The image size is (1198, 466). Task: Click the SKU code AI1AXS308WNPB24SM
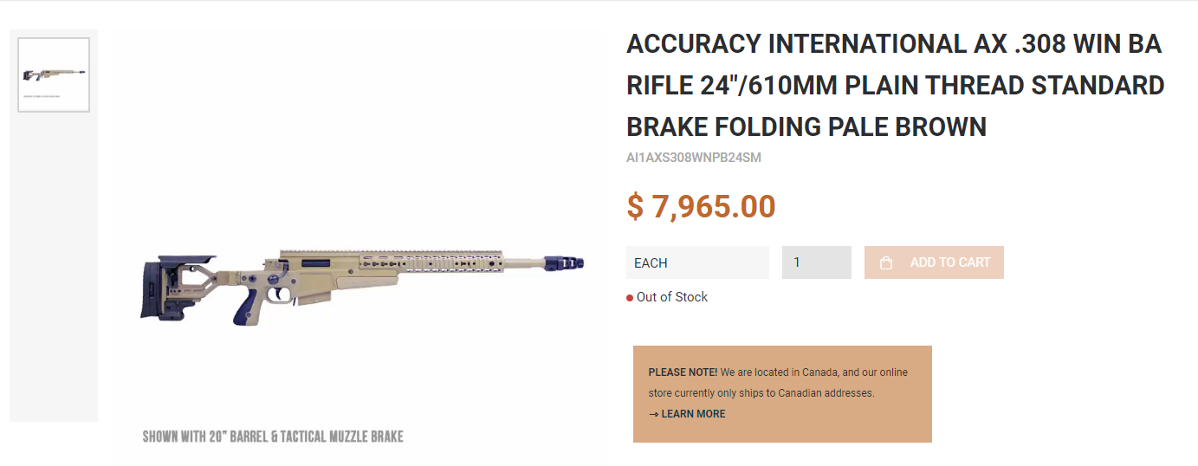693,158
